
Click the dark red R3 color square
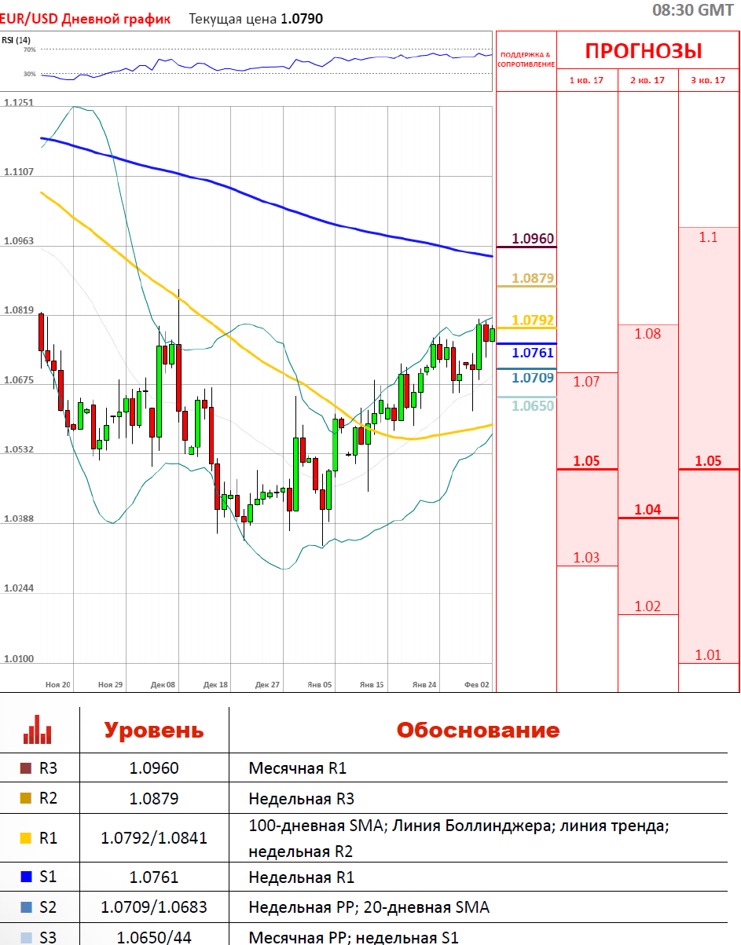(26, 768)
